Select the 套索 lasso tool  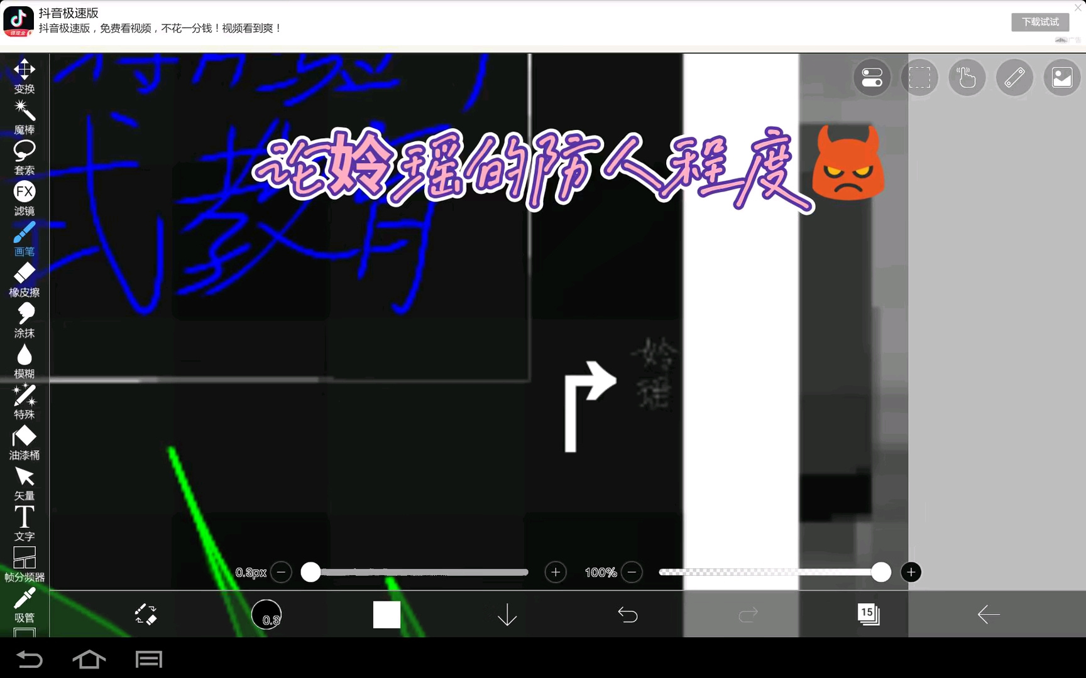[25, 158]
